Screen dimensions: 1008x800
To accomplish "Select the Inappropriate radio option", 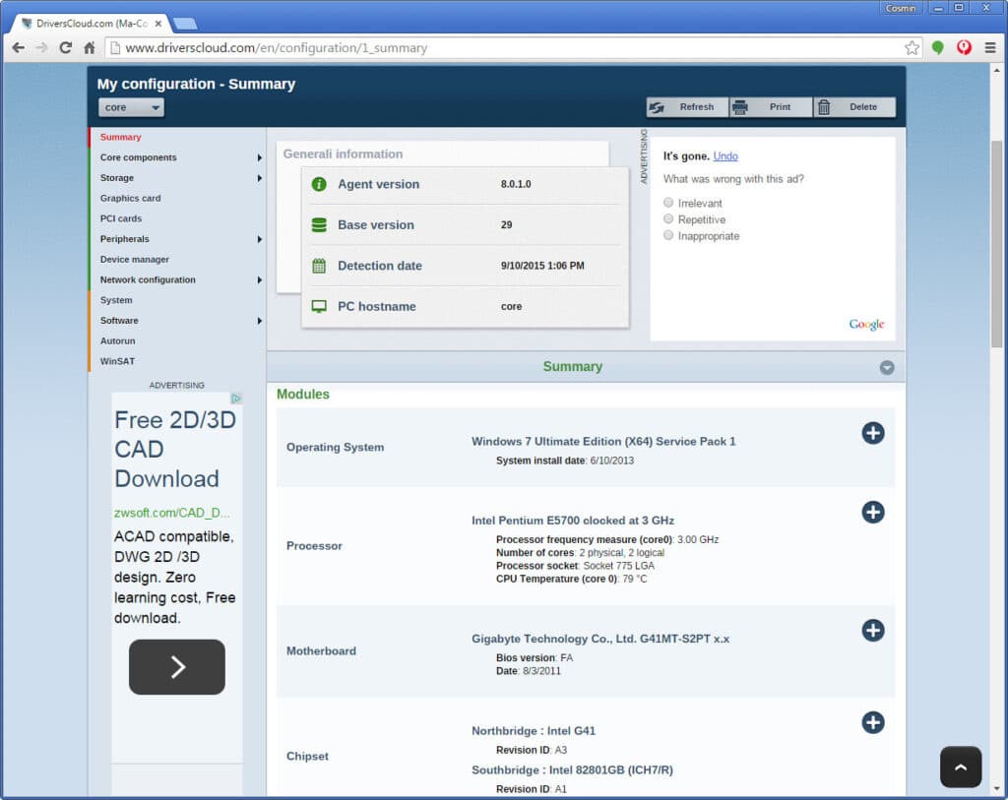I will pos(668,235).
